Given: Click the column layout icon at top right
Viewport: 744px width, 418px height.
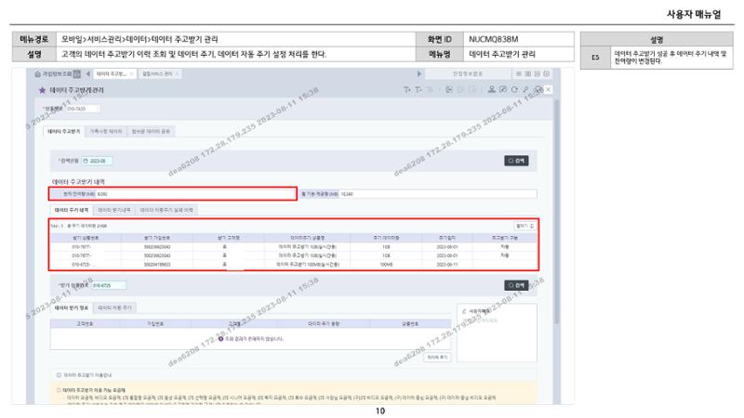Looking at the screenshot, I should (x=528, y=74).
